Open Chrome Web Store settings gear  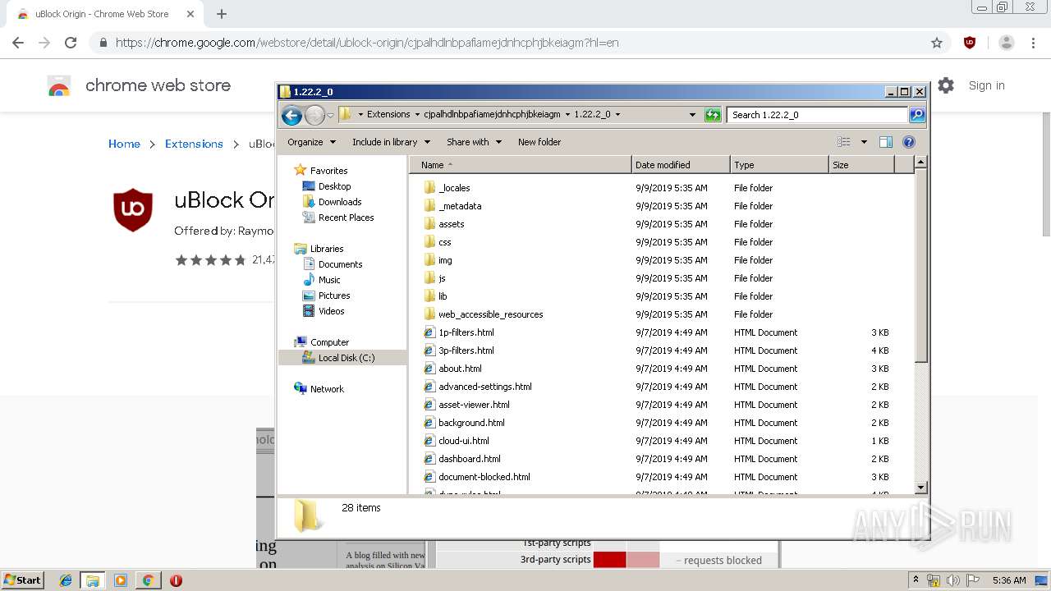[946, 85]
